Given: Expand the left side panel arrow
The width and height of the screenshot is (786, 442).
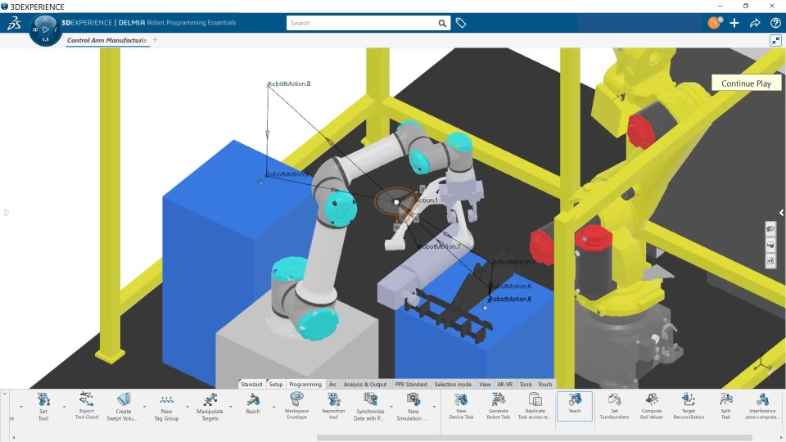Looking at the screenshot, I should click(6, 213).
